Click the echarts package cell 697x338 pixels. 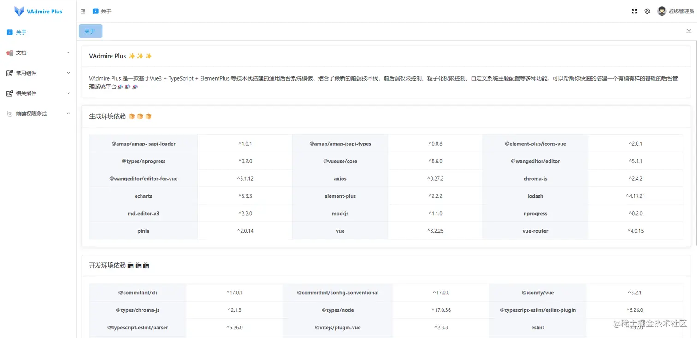143,196
